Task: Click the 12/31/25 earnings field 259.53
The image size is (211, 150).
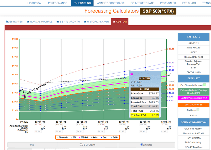Action: [x=143, y=124]
